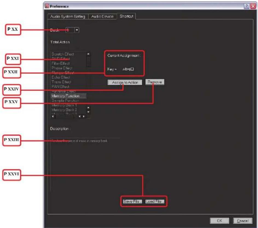This screenshot has height=228, width=258.
Task: Confirm preferences with OK
Action: coord(219,221)
